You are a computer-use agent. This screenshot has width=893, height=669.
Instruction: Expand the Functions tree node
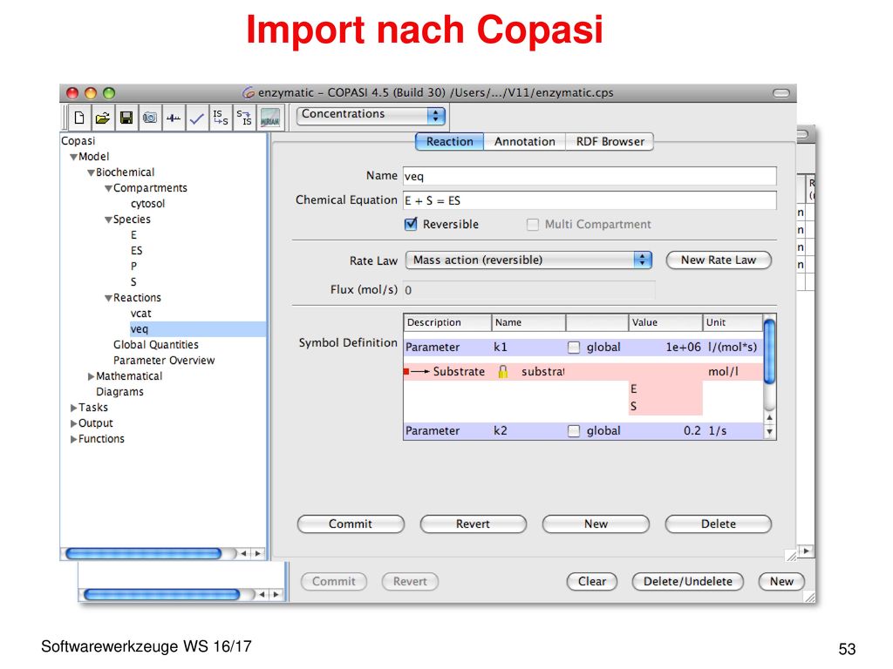[x=73, y=439]
